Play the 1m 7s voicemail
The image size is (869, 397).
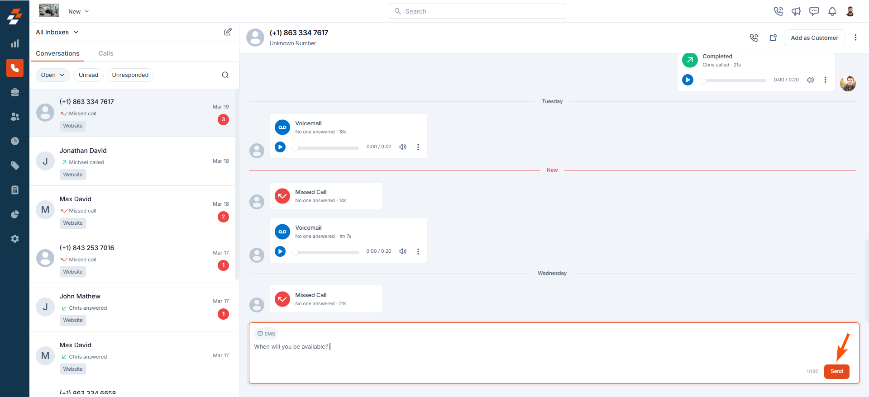pyautogui.click(x=280, y=251)
